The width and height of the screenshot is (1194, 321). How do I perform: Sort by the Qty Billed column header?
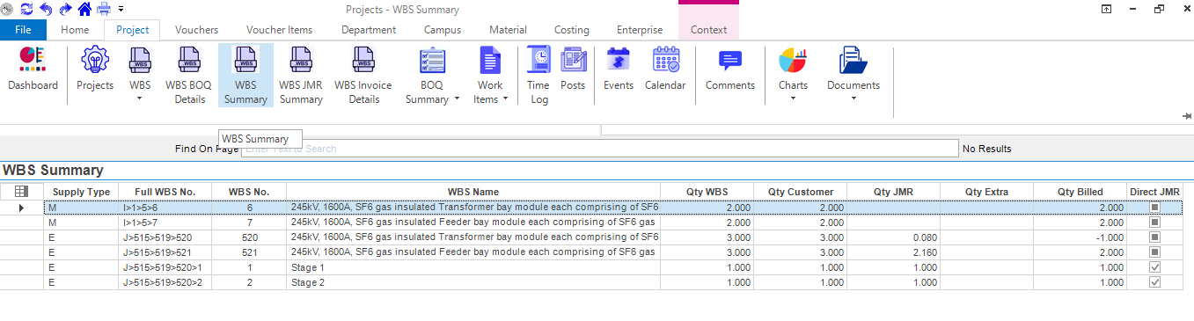[x=1080, y=192]
